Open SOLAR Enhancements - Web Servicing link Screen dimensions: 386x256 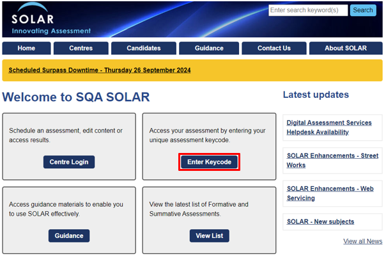point(330,193)
